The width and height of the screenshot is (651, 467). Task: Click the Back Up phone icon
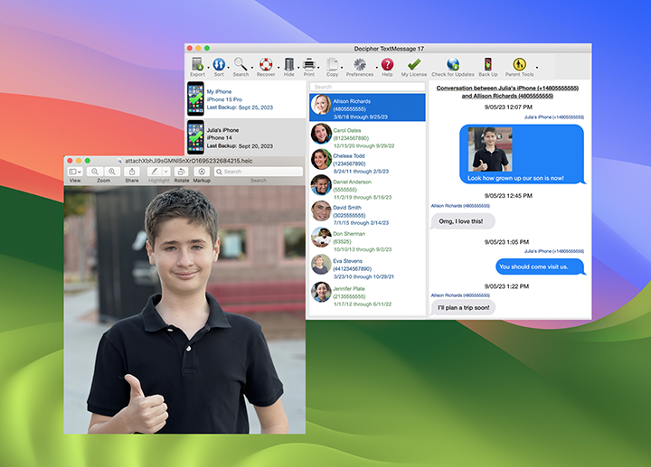(488, 64)
